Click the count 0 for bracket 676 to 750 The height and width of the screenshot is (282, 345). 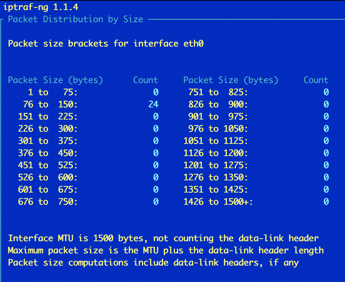point(156,202)
